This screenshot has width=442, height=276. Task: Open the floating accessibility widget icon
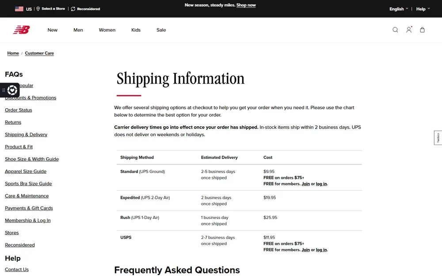click(x=12, y=90)
